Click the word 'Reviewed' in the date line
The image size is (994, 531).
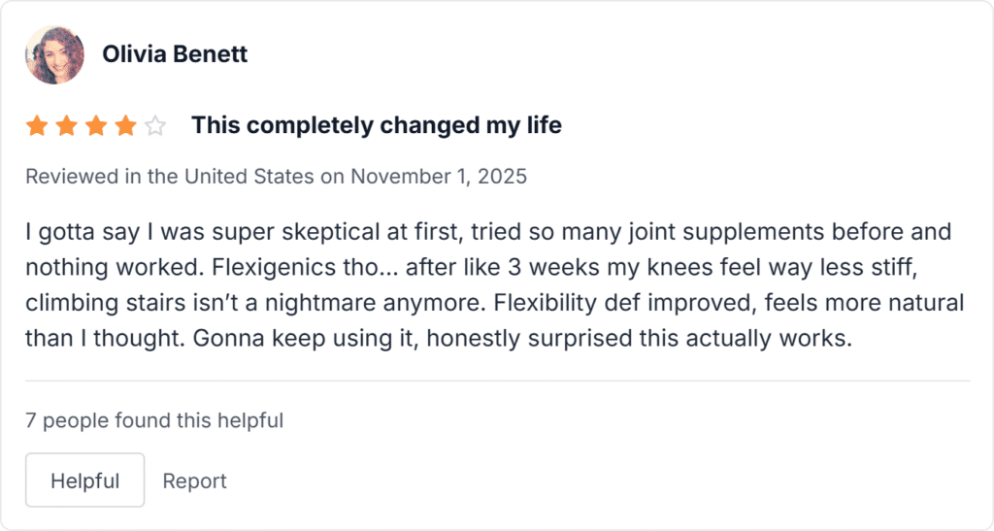click(72, 176)
